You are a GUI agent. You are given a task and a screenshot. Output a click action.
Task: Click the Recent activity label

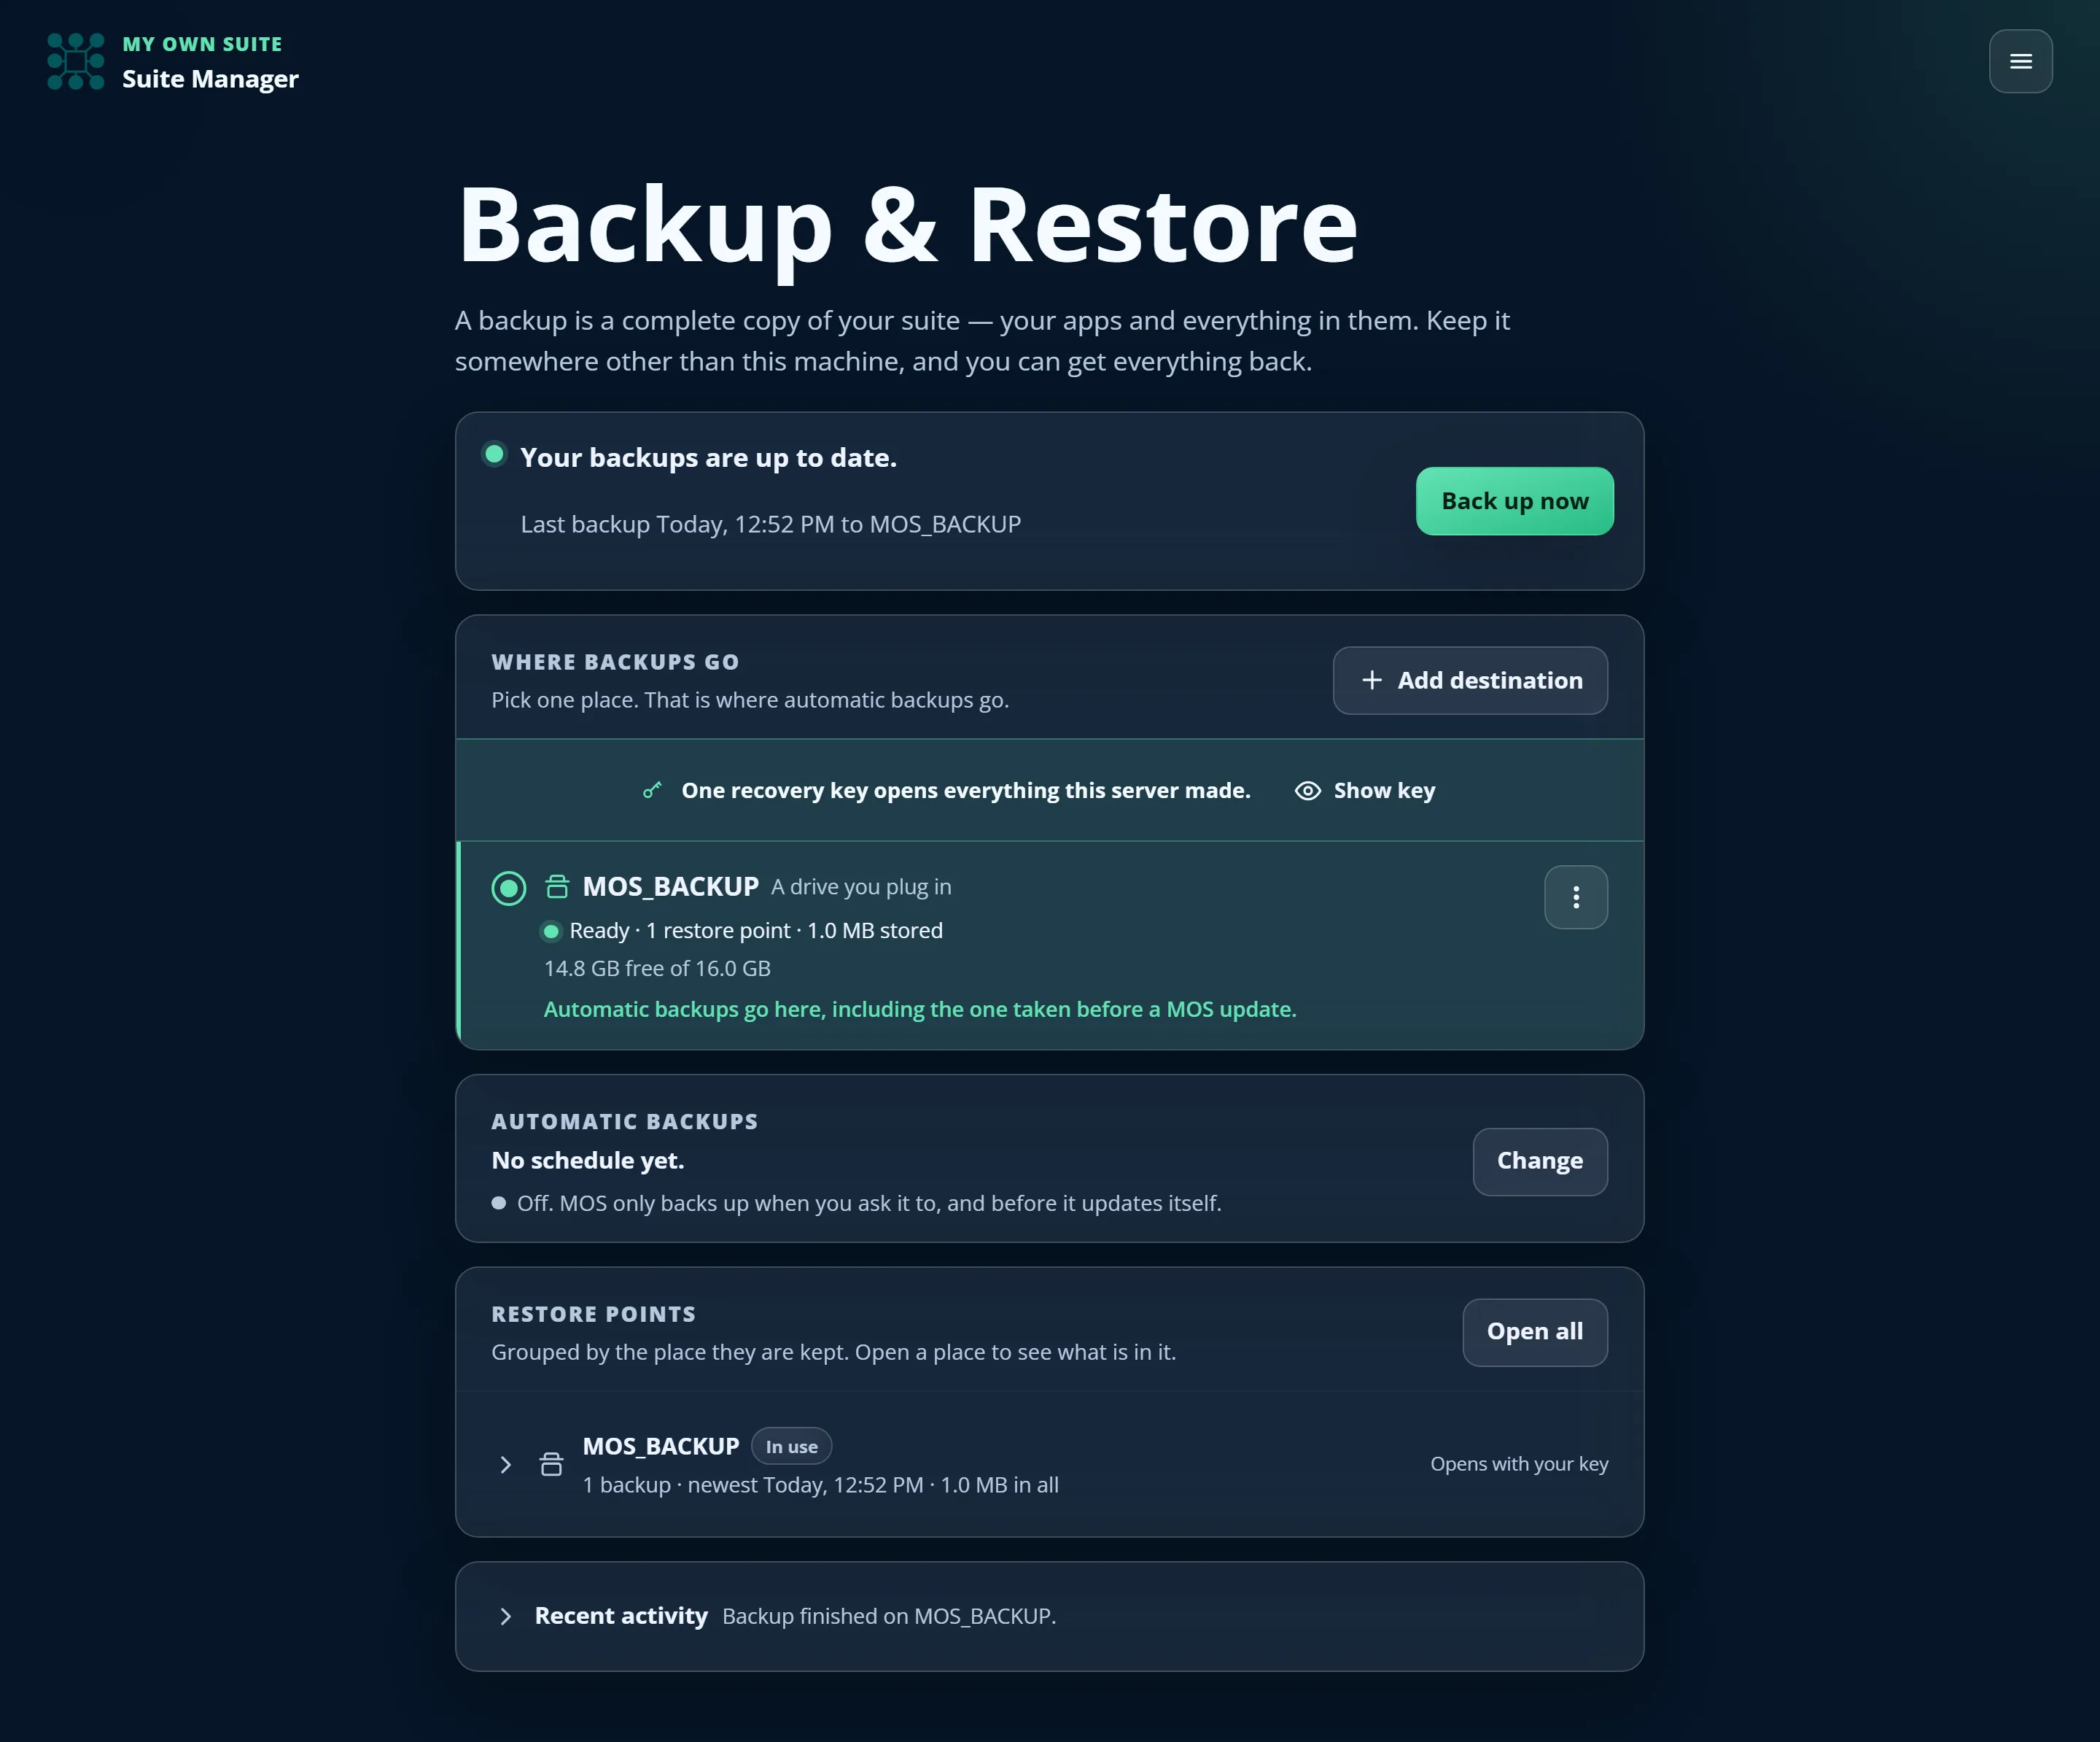pos(621,1616)
